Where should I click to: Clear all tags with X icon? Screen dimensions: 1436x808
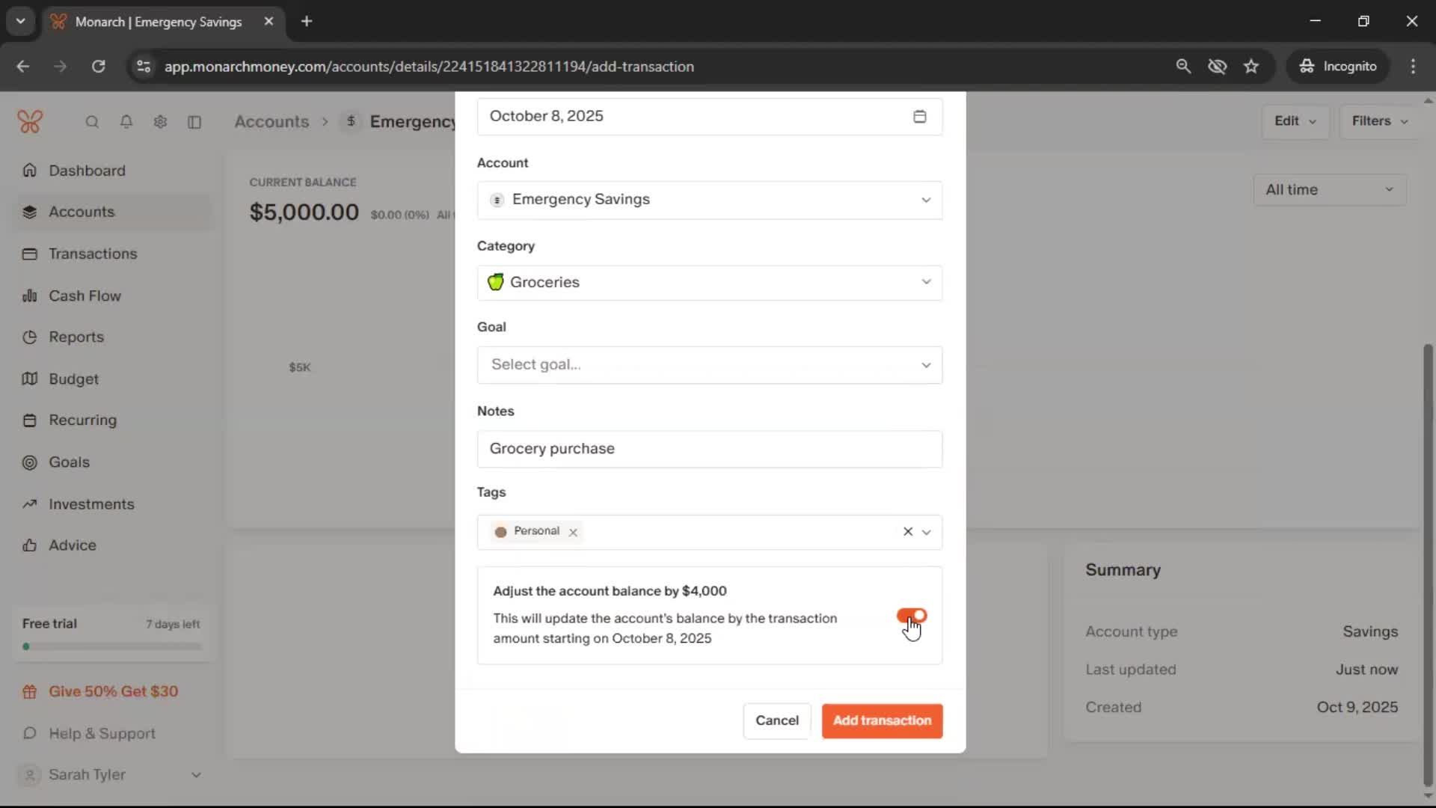coord(907,531)
